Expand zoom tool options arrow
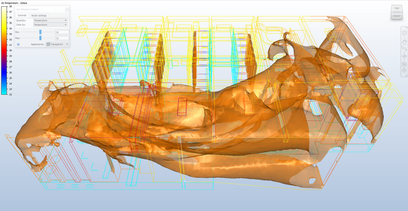The height and width of the screenshot is (211, 408). (404, 52)
